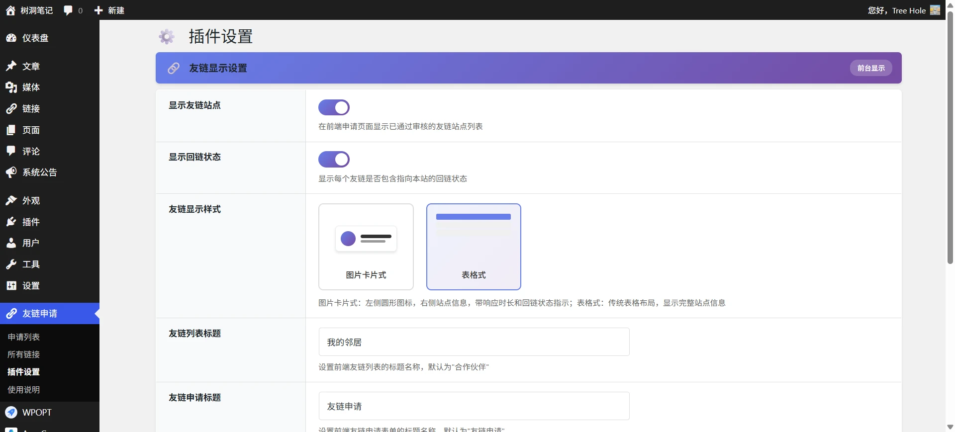This screenshot has width=955, height=432.
Task: Choose the 表格式 display style
Action: 474,247
